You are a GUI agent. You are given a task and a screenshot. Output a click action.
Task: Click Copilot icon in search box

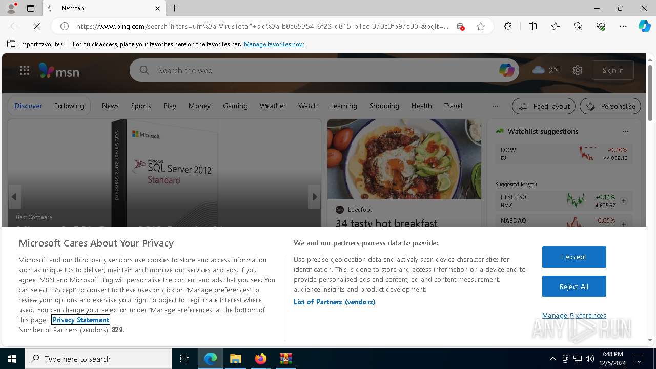(506, 70)
